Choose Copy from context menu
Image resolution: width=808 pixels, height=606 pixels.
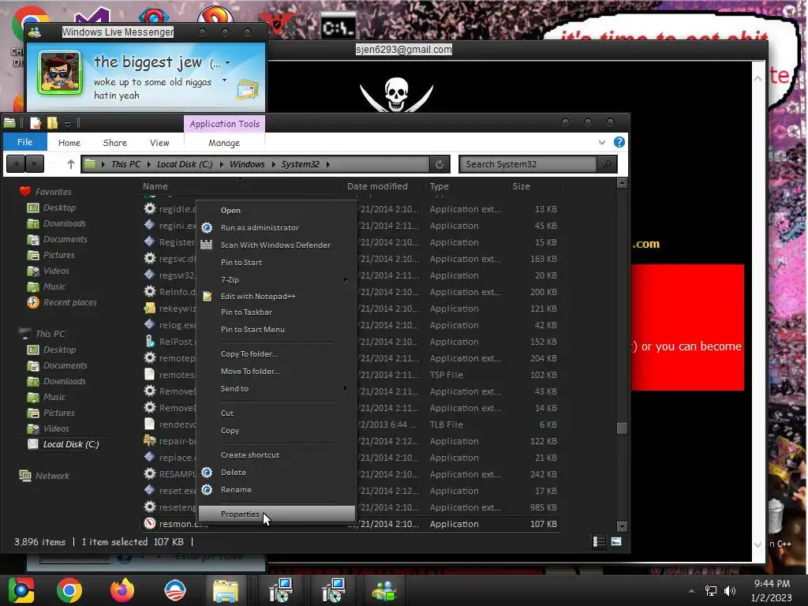230,430
